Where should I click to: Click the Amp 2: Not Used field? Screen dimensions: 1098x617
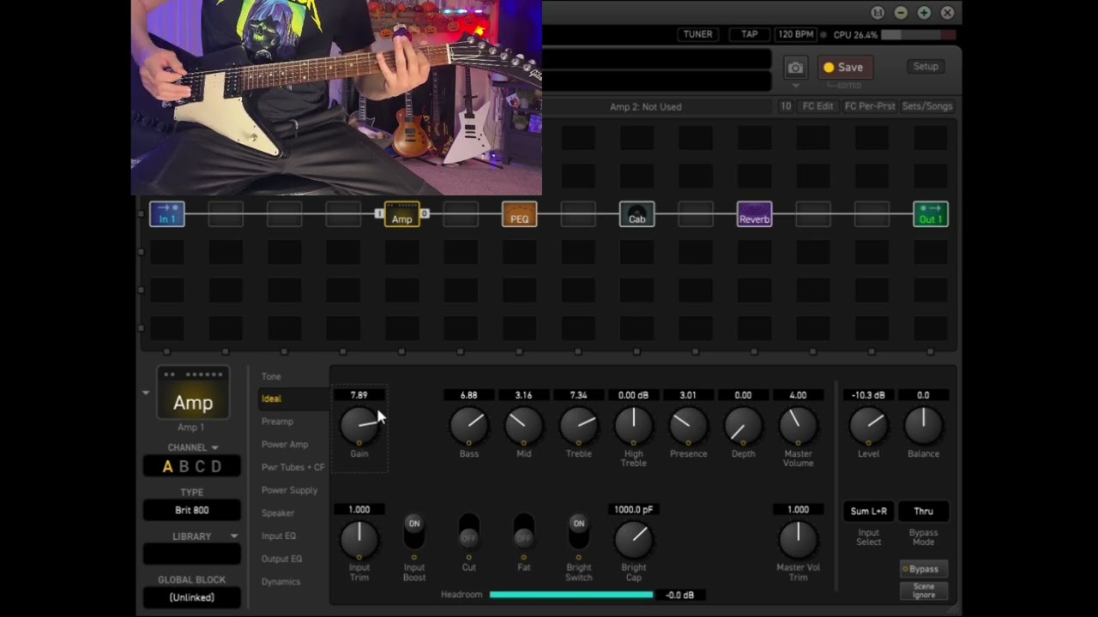click(x=646, y=107)
